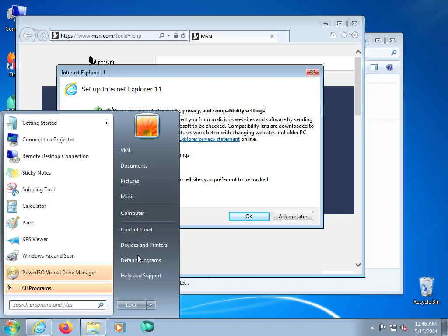Show All Programs list
The width and height of the screenshot is (448, 336).
click(x=59, y=288)
